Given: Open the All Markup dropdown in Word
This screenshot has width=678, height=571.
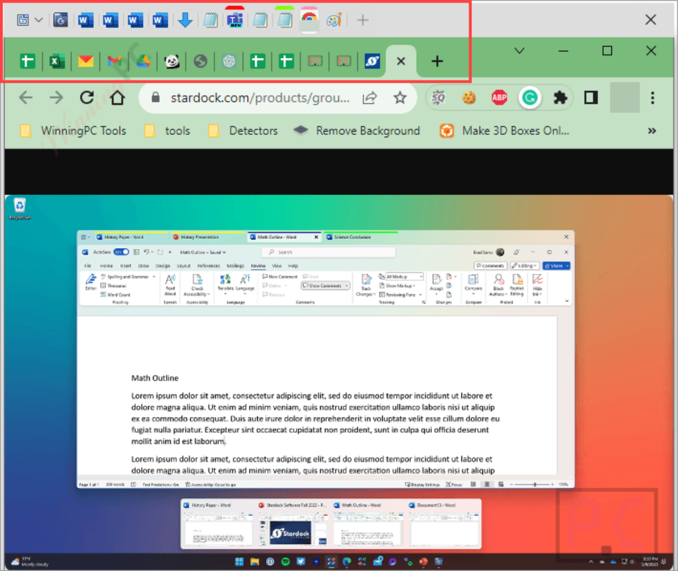Looking at the screenshot, I should [x=404, y=276].
